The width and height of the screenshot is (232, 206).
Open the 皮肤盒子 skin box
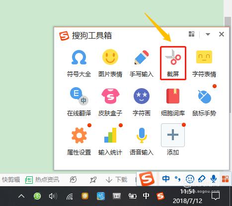(110, 102)
